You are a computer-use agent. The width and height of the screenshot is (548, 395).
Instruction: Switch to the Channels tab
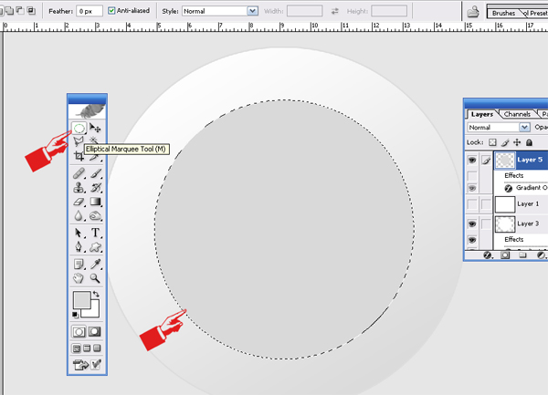(517, 114)
